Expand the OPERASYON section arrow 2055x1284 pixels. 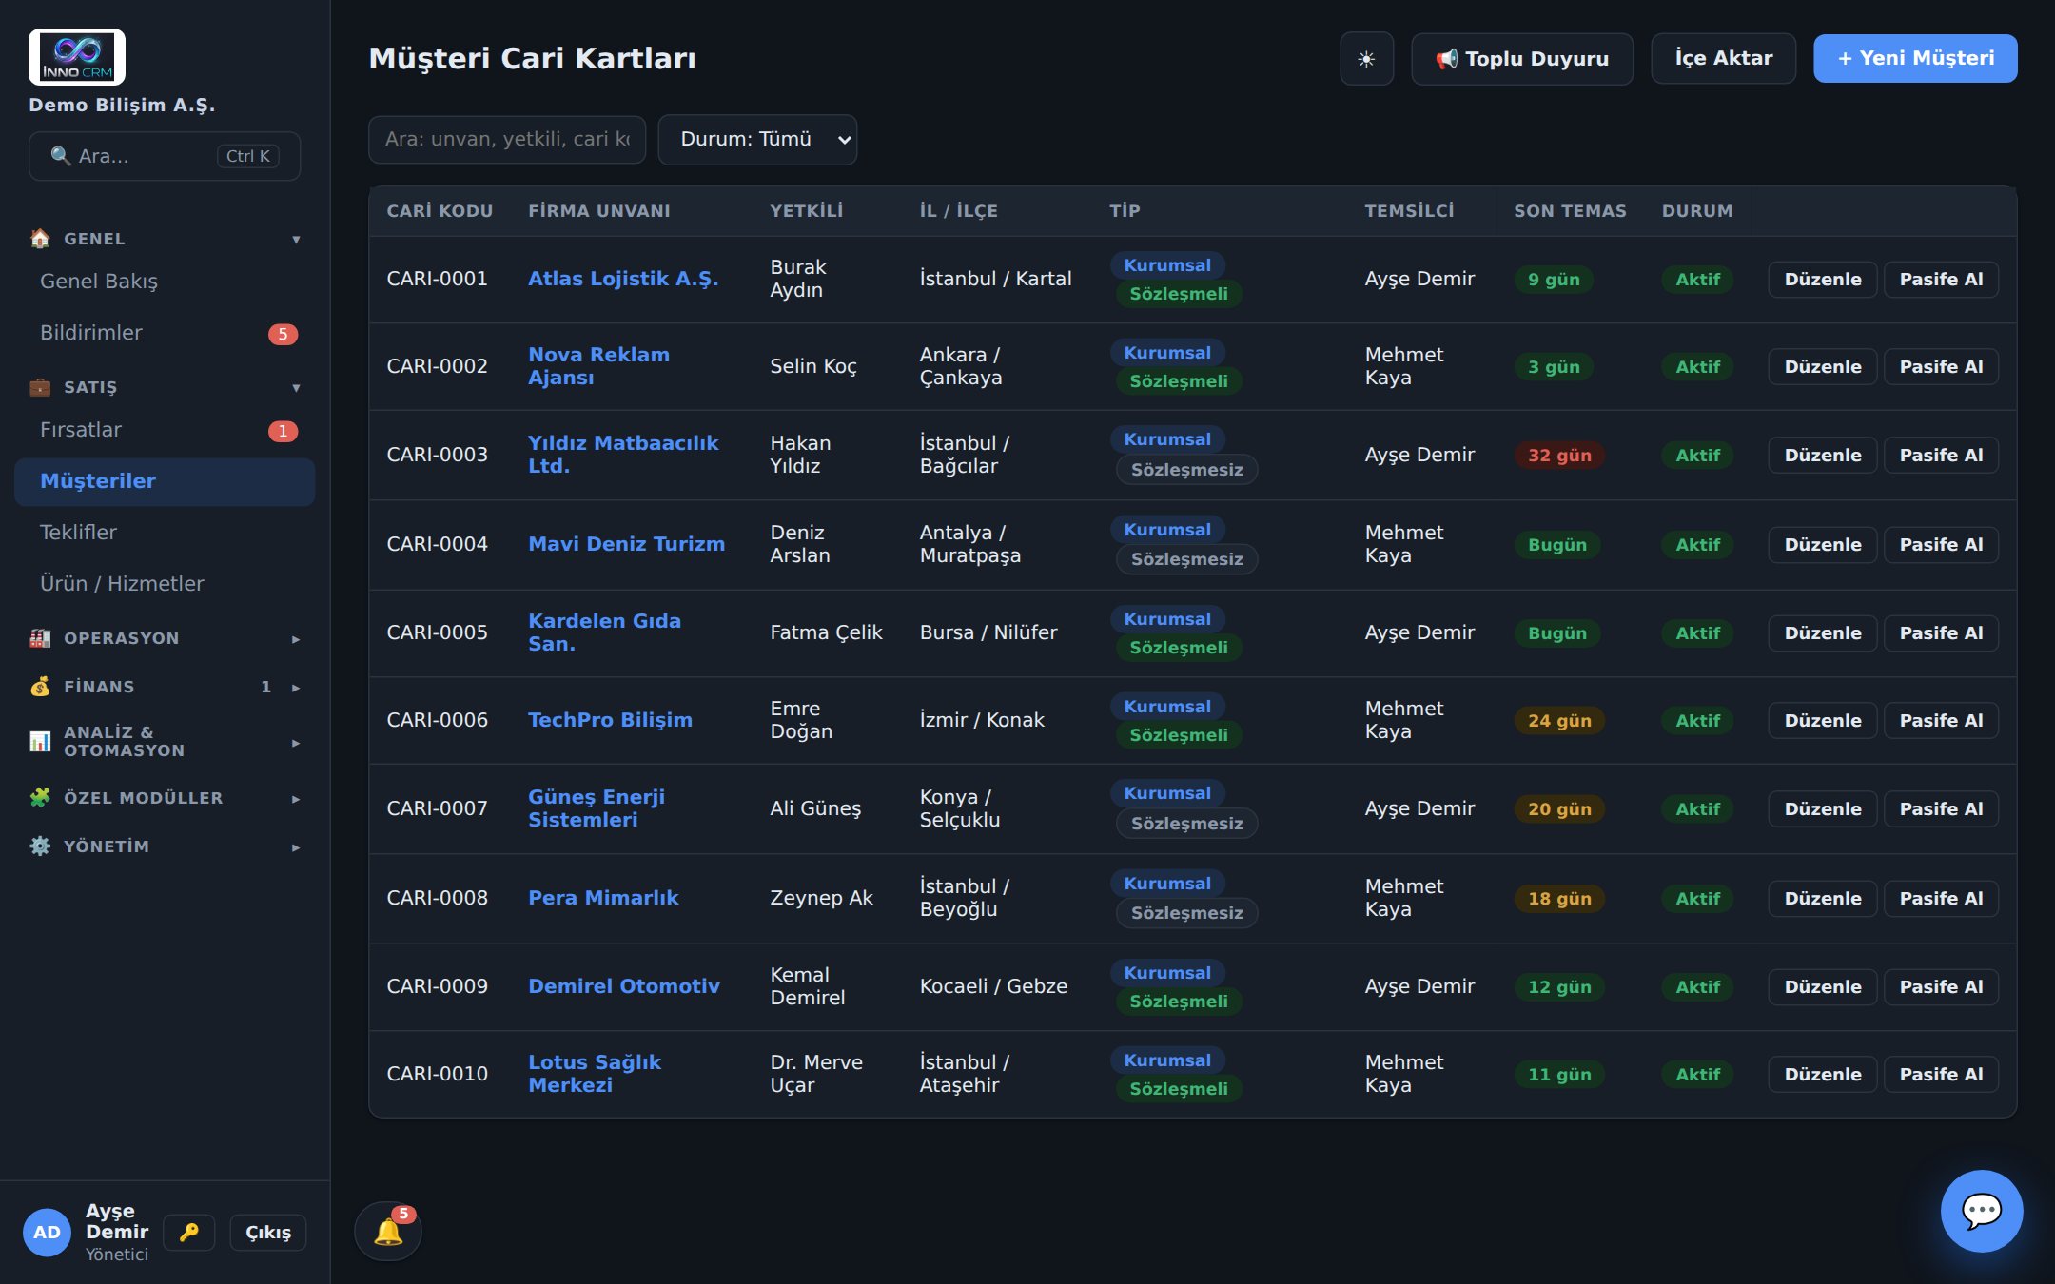click(296, 639)
